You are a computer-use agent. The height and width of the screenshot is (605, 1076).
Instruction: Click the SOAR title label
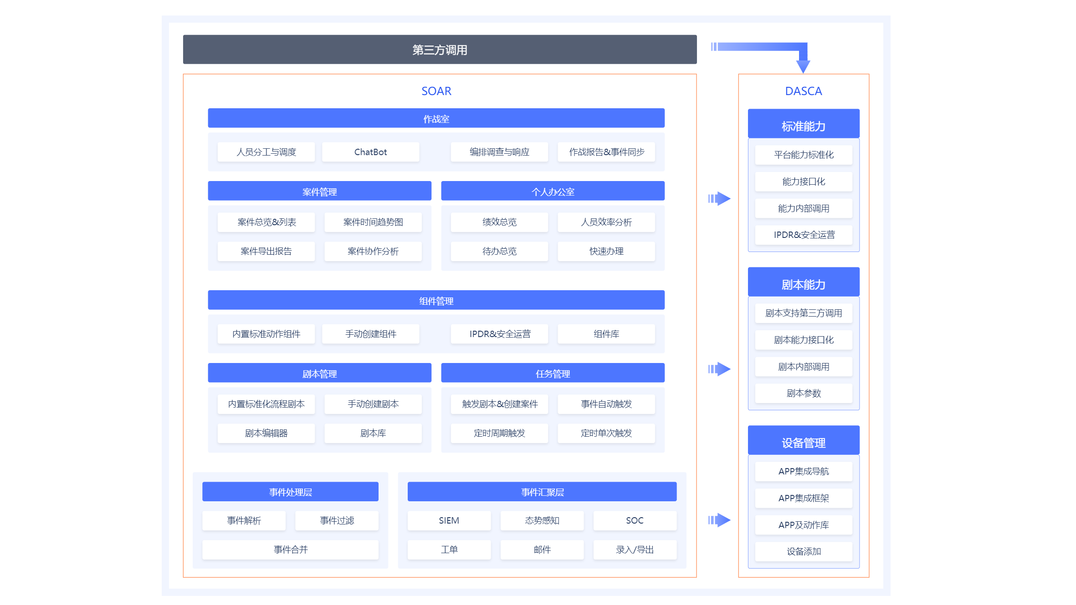(436, 91)
